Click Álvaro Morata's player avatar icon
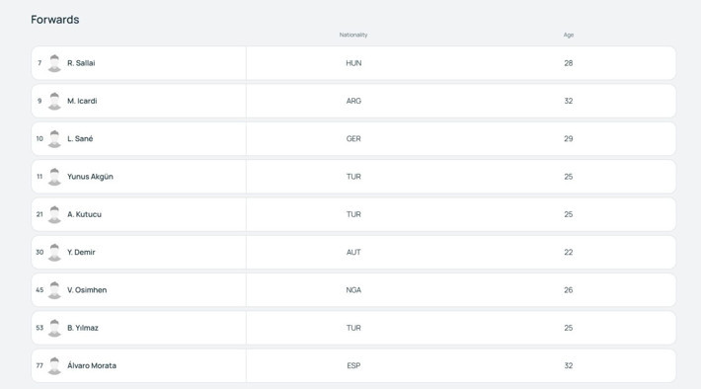The height and width of the screenshot is (389, 701). [54, 365]
